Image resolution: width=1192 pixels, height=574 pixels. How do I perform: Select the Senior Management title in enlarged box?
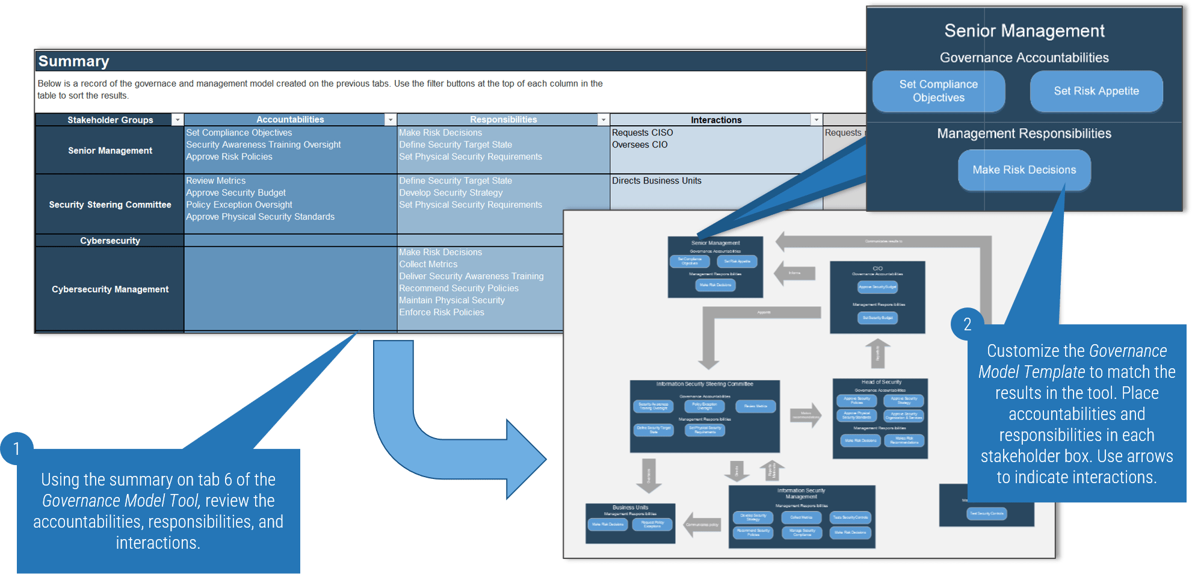[x=1024, y=31]
